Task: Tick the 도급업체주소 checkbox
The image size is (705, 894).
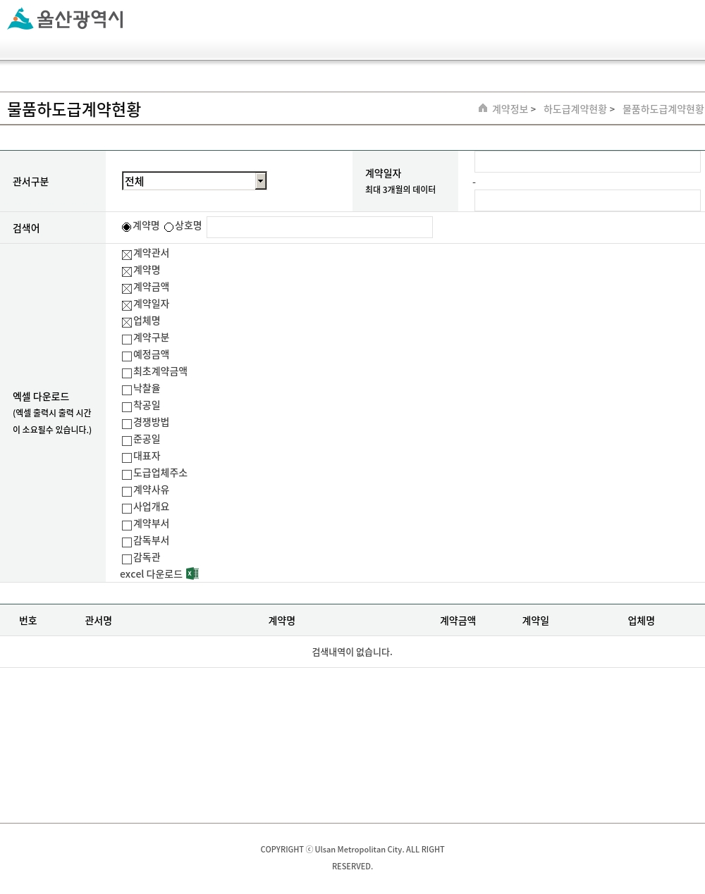Action: [x=127, y=474]
